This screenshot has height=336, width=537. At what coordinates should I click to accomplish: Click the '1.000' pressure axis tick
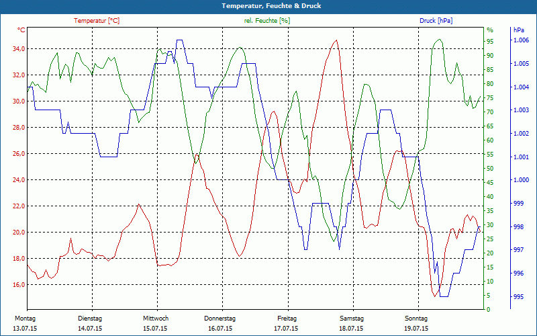click(521, 180)
